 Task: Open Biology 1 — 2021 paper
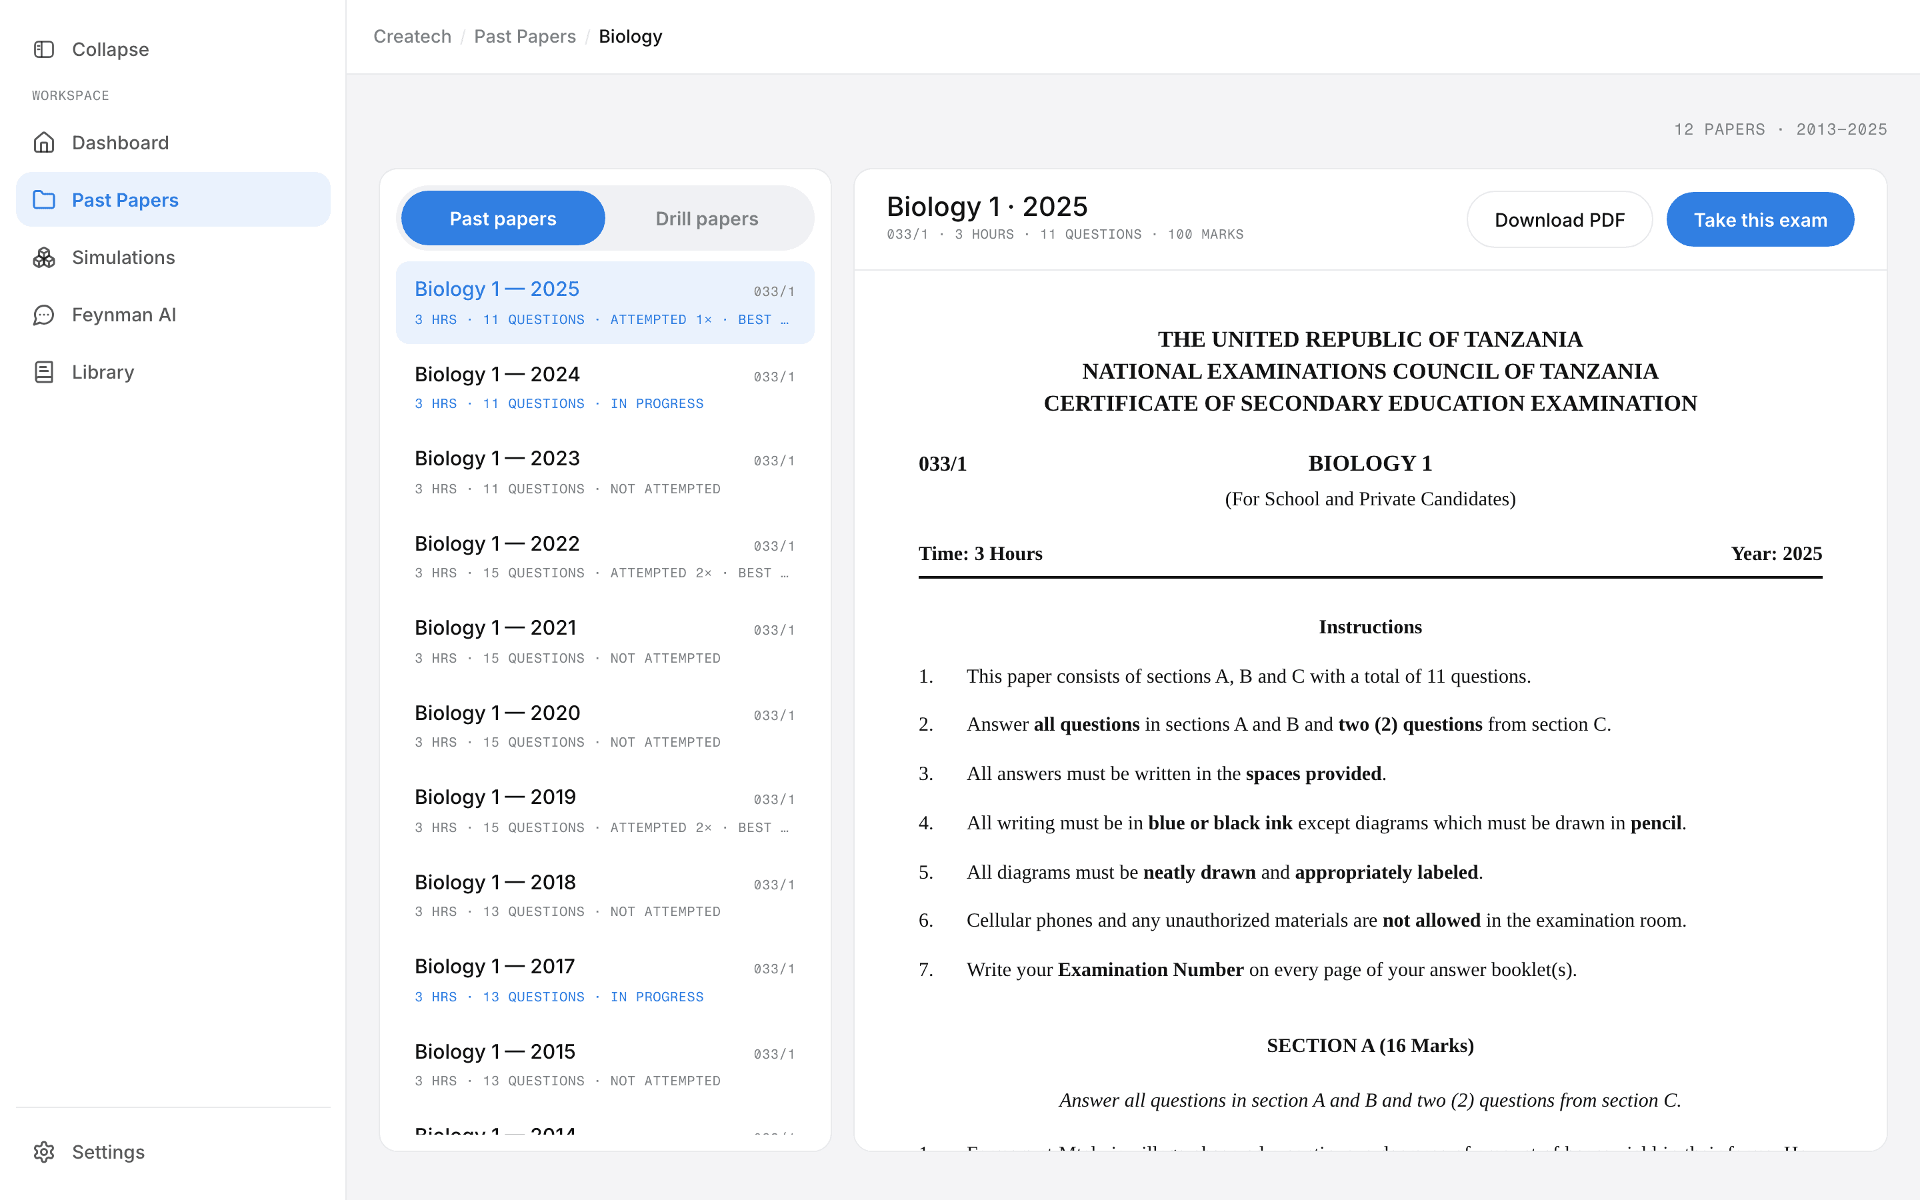[x=605, y=641]
